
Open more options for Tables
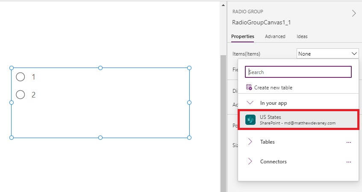point(349,142)
